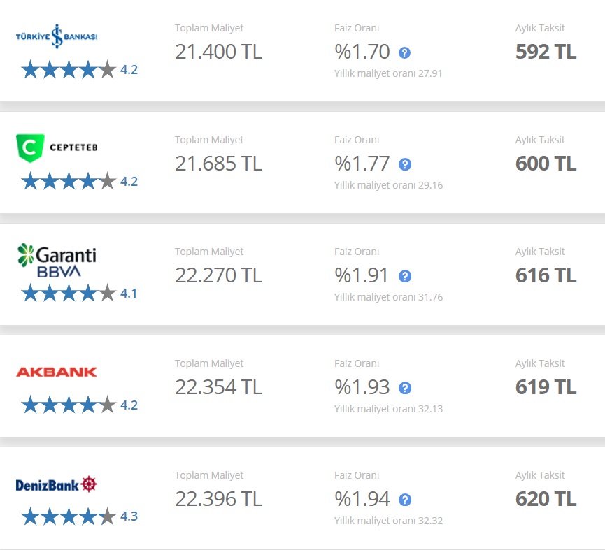Click the 600 TL monthly installment

(546, 164)
